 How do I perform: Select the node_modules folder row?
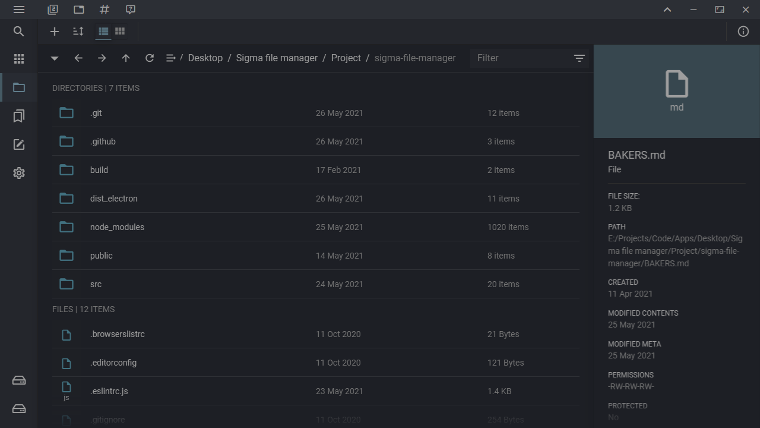[x=316, y=227]
